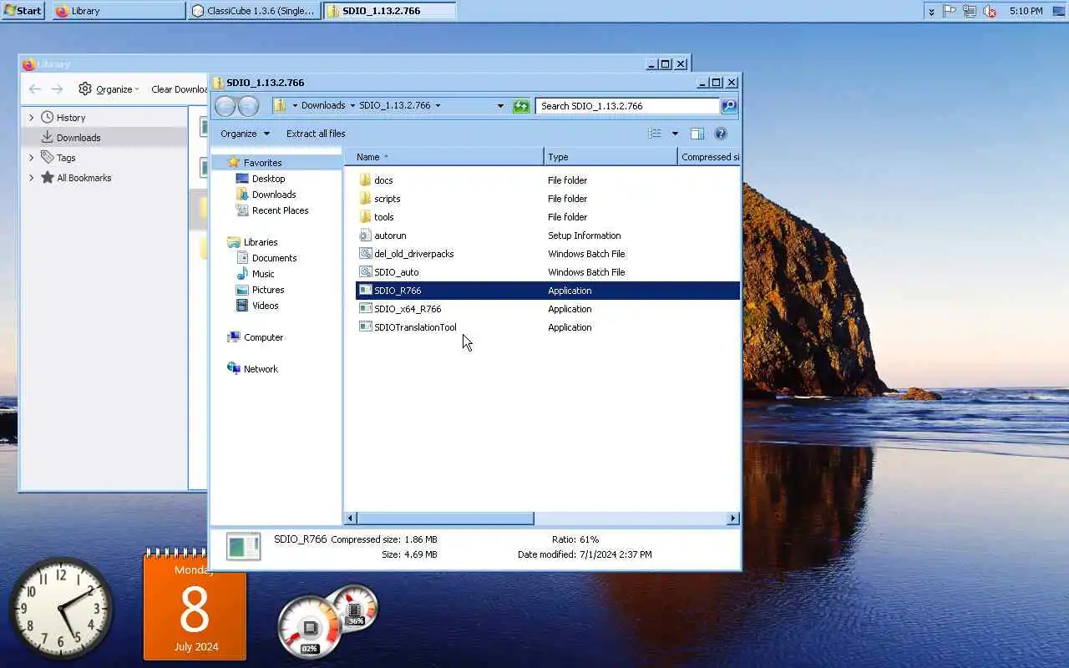
Task: Click Extract all files
Action: 316,134
